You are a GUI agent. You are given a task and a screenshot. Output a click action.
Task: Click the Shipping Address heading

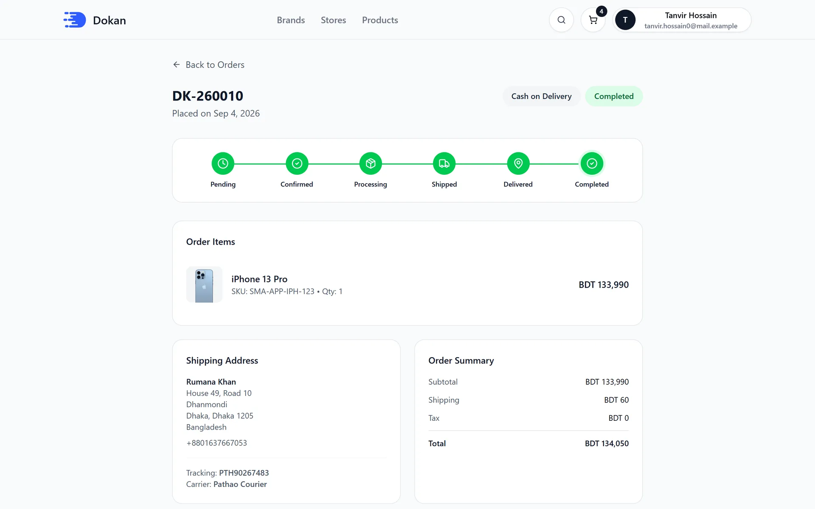pyautogui.click(x=222, y=361)
